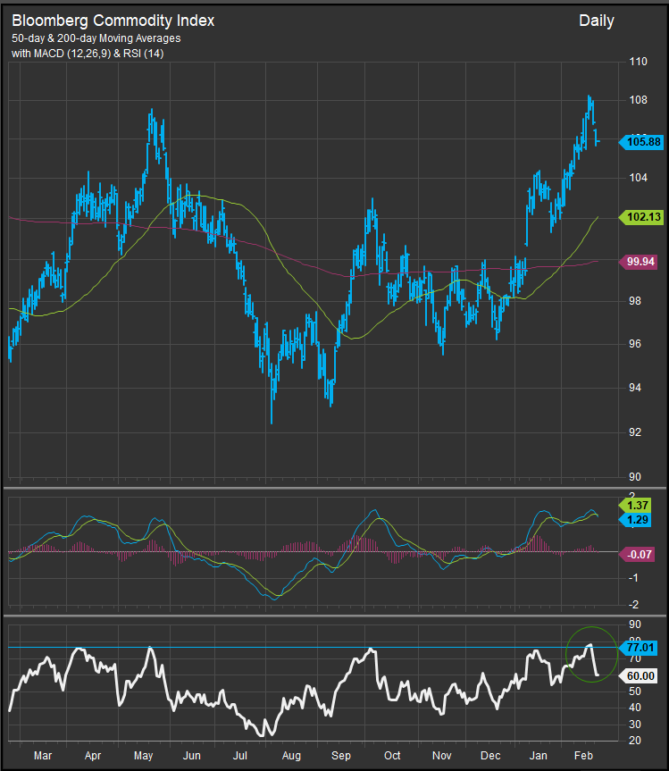Click the RSI 30 axis label
The width and height of the screenshot is (669, 771).
(635, 725)
